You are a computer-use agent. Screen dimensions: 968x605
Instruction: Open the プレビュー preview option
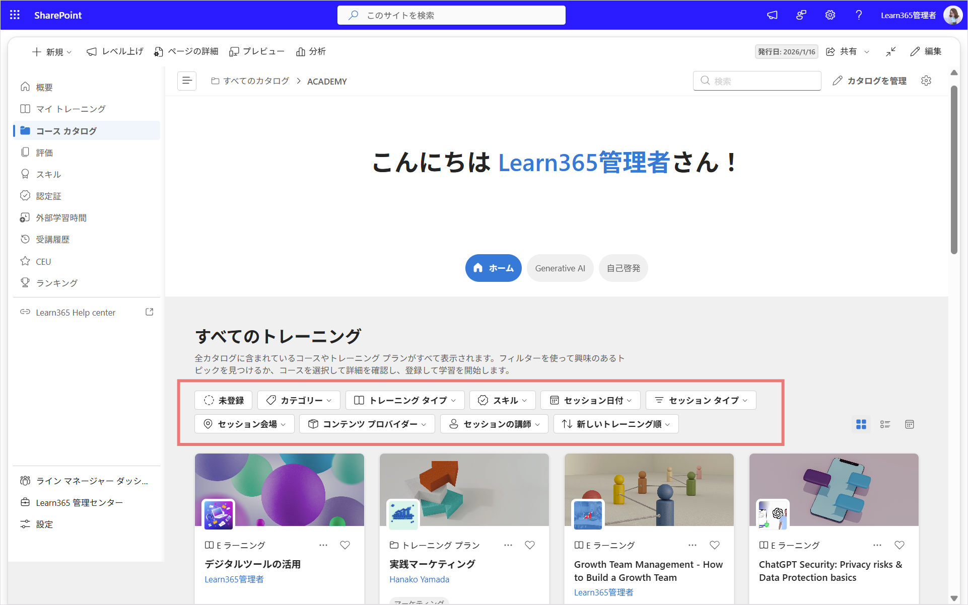coord(257,51)
